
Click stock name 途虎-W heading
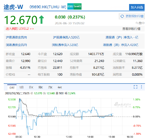(13, 7)
